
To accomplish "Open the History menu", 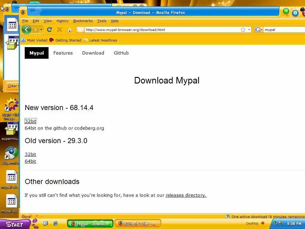I will click(x=63, y=21).
